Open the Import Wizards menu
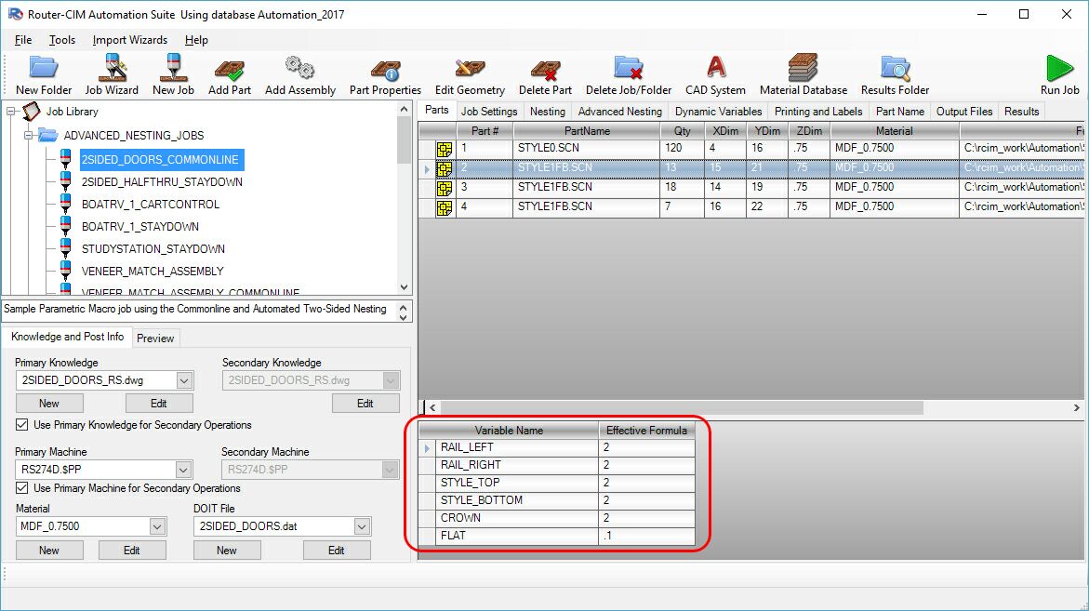The width and height of the screenshot is (1089, 611). coord(128,40)
